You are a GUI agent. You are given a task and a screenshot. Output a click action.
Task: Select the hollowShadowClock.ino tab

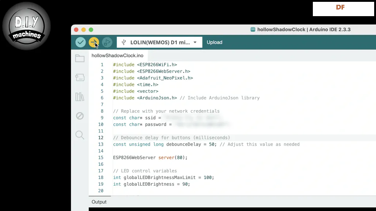click(x=117, y=56)
